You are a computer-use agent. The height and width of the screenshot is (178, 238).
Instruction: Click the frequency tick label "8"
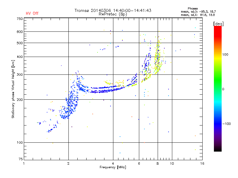pyautogui.click(x=158, y=163)
